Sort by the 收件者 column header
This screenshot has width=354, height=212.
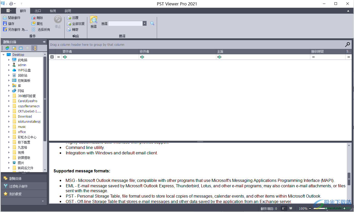coord(177,51)
